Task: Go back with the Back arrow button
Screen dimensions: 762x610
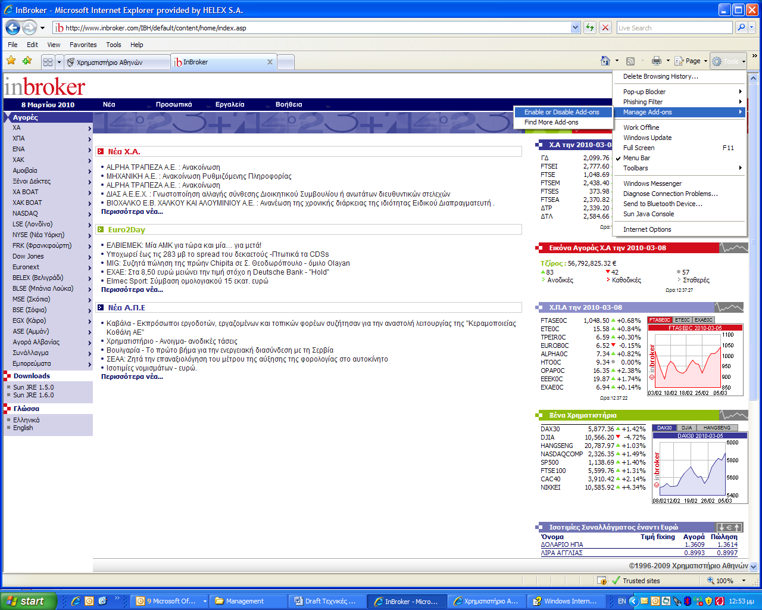Action: 13,27
